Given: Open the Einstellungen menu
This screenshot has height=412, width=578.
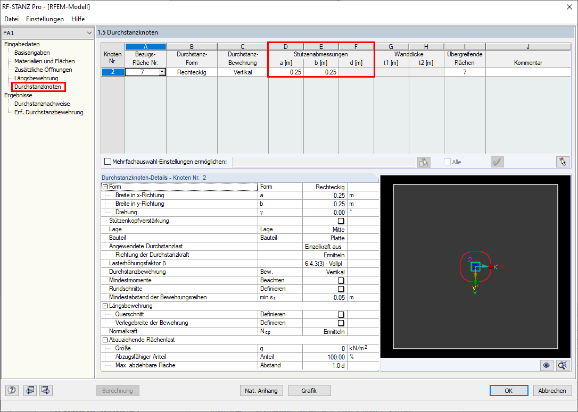Looking at the screenshot, I should [x=45, y=19].
